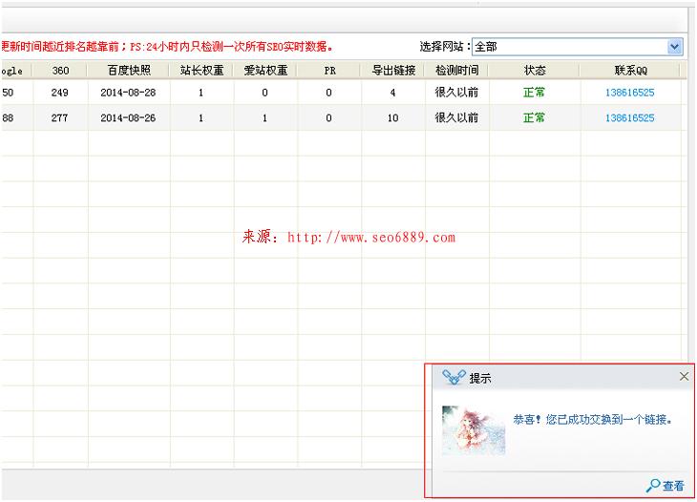Click the magnifier icon beside 查看
The image size is (697, 502).
click(x=653, y=486)
